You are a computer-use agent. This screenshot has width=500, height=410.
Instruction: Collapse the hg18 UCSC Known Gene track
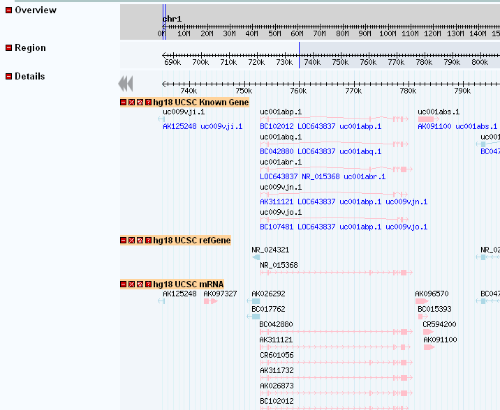pyautogui.click(x=124, y=102)
